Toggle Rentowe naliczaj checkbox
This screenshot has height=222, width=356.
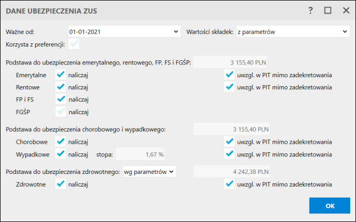pyautogui.click(x=60, y=87)
